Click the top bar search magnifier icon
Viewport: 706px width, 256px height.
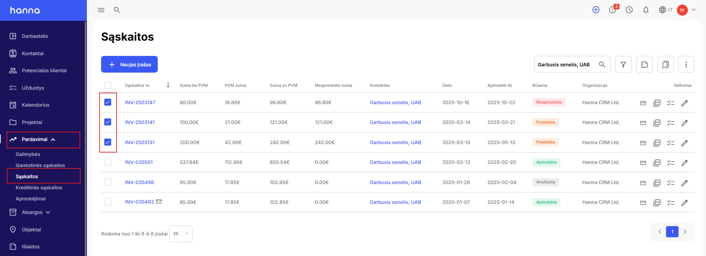[x=117, y=10]
